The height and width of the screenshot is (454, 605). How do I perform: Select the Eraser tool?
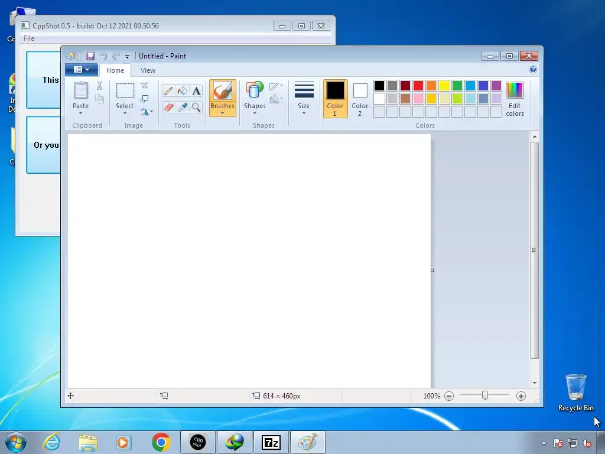[168, 107]
